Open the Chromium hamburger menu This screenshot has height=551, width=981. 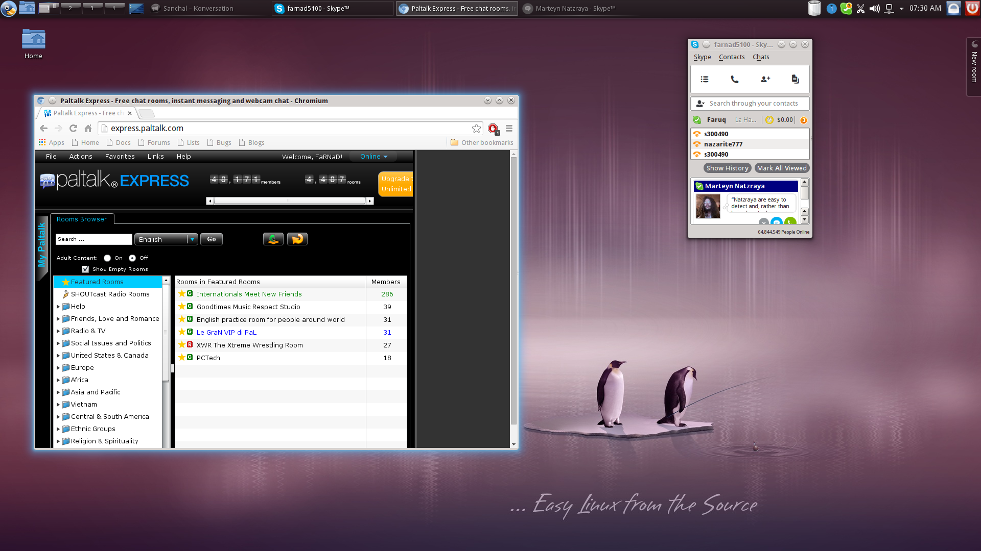click(509, 129)
